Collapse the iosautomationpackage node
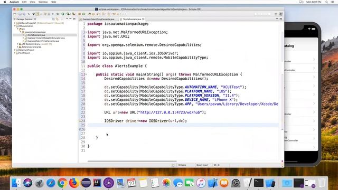Viewport: 338px width, 190px height. tap(21, 32)
